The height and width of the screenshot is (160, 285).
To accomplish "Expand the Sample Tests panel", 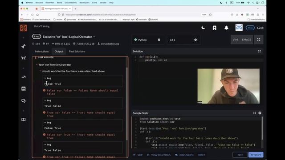I will pyautogui.click(x=254, y=113).
